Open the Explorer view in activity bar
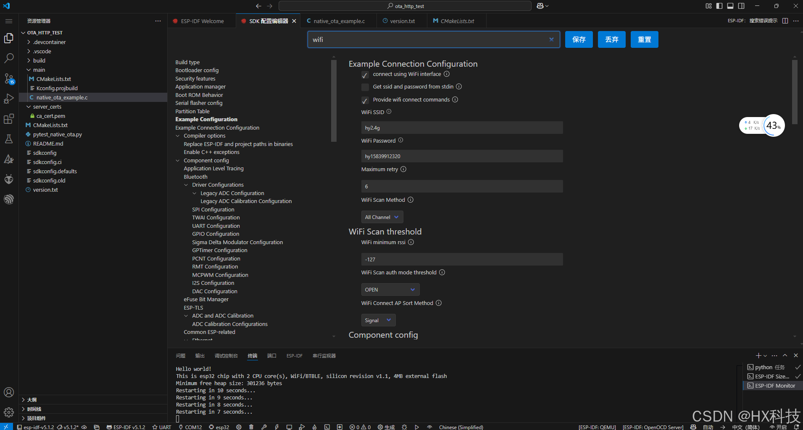This screenshot has height=430, width=803. 9,38
